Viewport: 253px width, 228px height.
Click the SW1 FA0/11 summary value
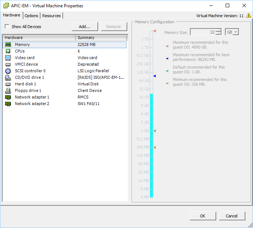pyautogui.click(x=89, y=104)
